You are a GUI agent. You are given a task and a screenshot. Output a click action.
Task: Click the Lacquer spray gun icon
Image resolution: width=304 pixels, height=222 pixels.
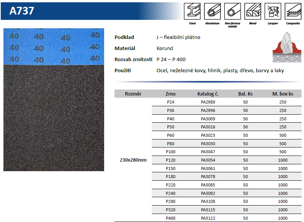(x=273, y=11)
